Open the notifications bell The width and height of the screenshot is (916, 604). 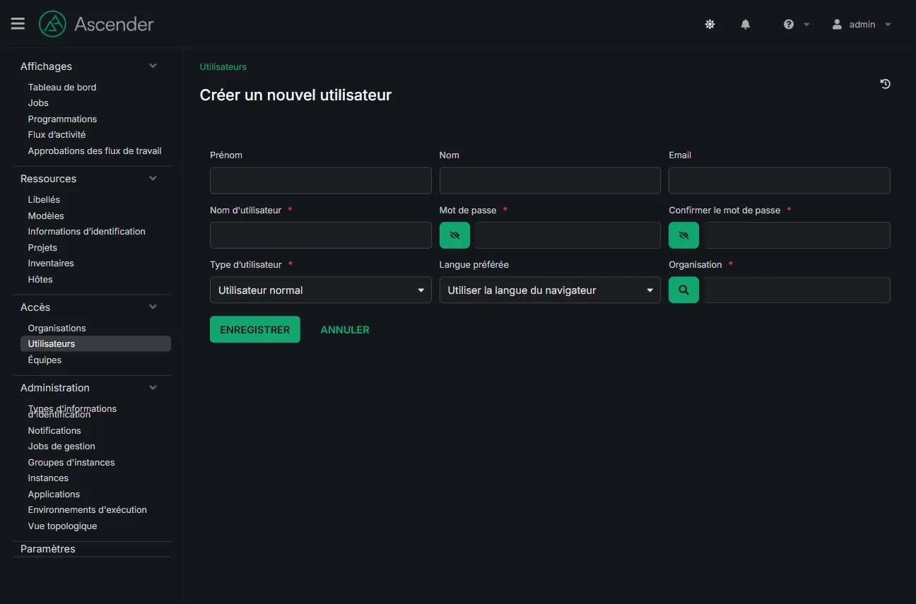(x=745, y=24)
